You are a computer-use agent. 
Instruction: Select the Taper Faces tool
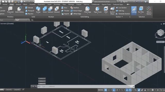click(x=97, y=10)
